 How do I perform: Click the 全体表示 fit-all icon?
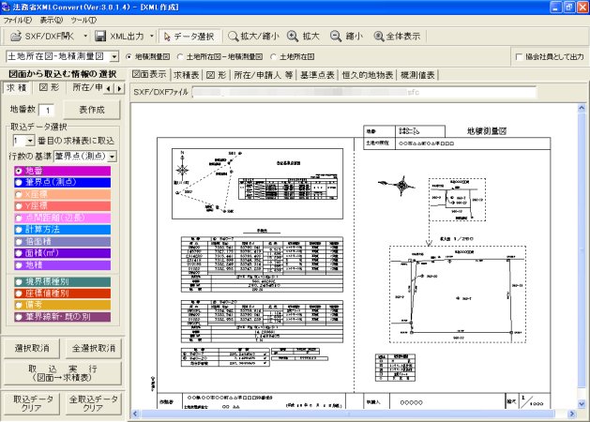378,37
